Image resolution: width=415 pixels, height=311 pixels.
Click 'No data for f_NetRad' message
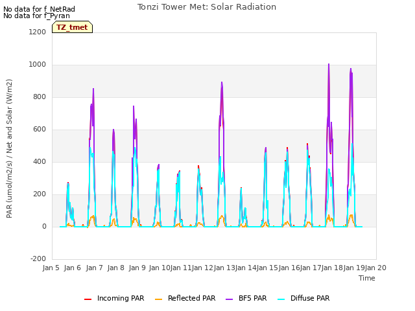coord(39,9)
